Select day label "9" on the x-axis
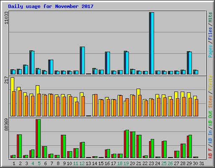 point(64,163)
